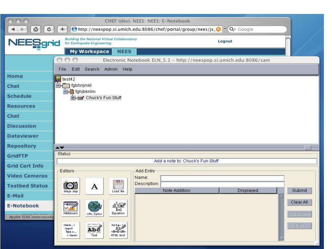Image resolution: width=332 pixels, height=249 pixels.
Task: Switch to the NEES tab
Action: 124,52
